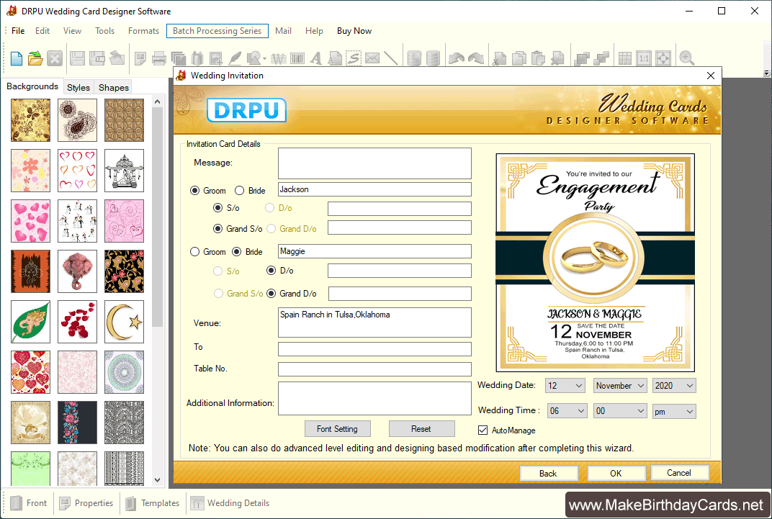The height and width of the screenshot is (519, 772).
Task: Open the Batch Processing Series menu
Action: (217, 31)
